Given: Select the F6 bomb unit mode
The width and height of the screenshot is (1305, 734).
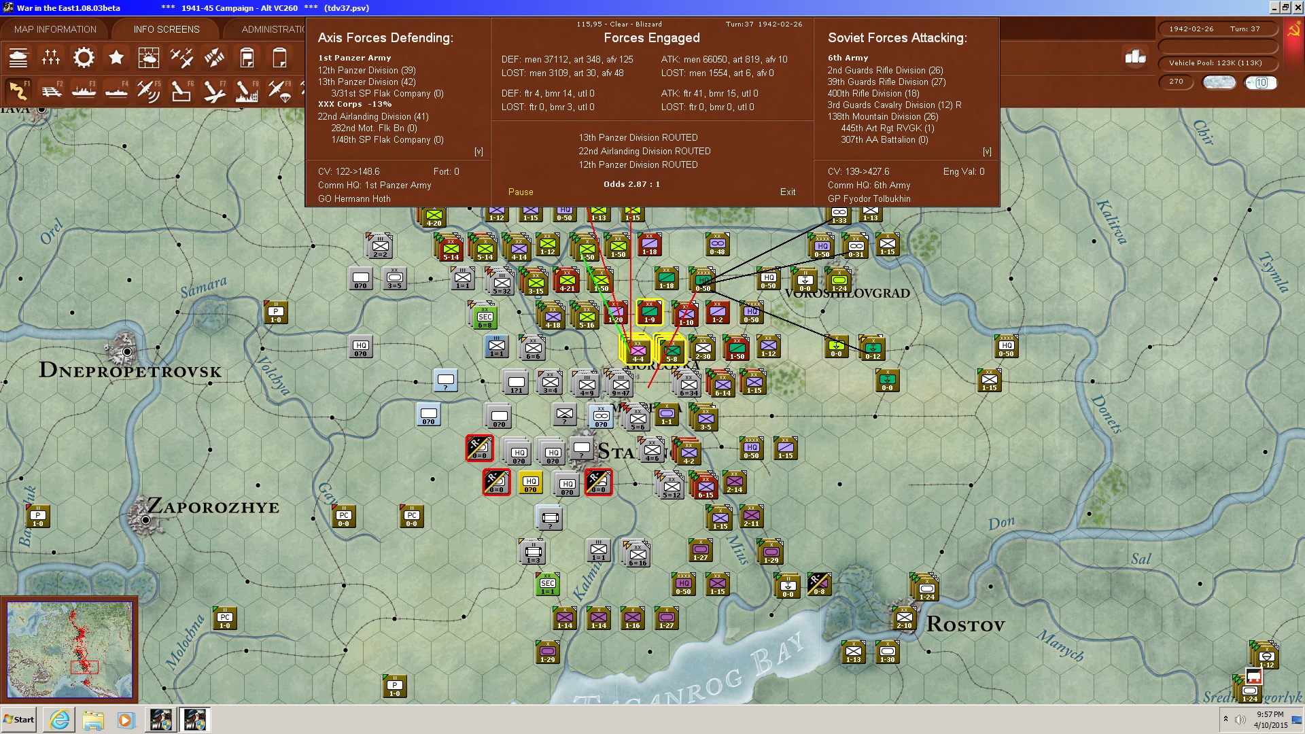Looking at the screenshot, I should point(181,90).
